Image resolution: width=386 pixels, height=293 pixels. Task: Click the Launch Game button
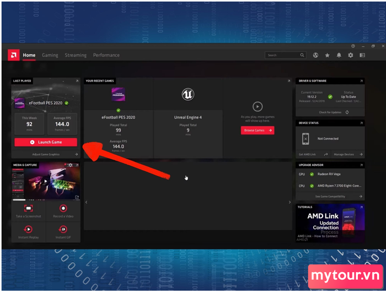46,142
